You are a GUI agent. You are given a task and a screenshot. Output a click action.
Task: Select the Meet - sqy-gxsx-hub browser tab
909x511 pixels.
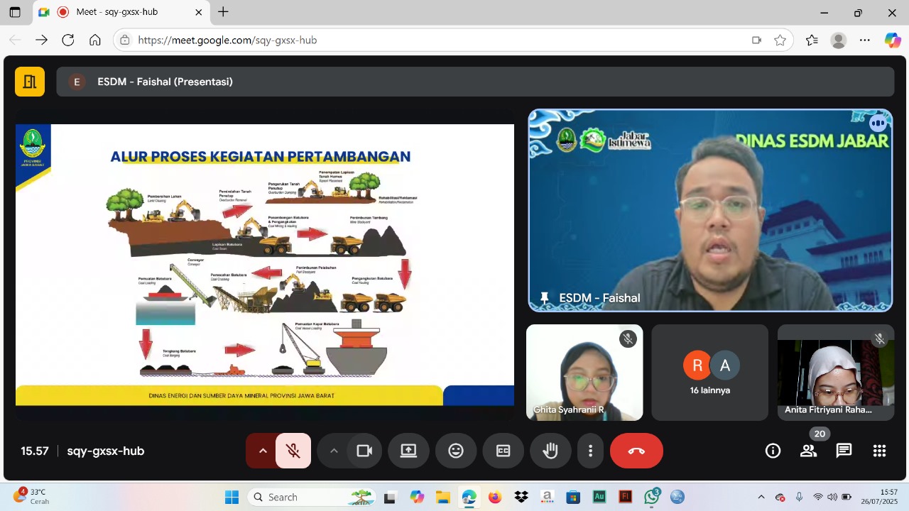[x=117, y=12]
